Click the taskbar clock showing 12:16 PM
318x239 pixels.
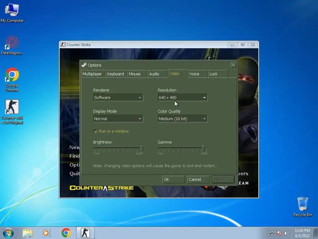(302, 233)
